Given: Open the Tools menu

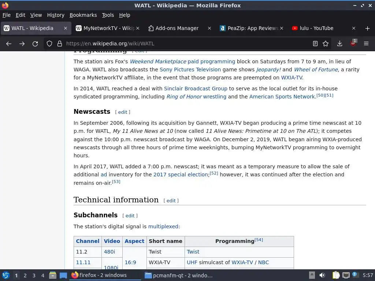Looking at the screenshot, I should 108,15.
